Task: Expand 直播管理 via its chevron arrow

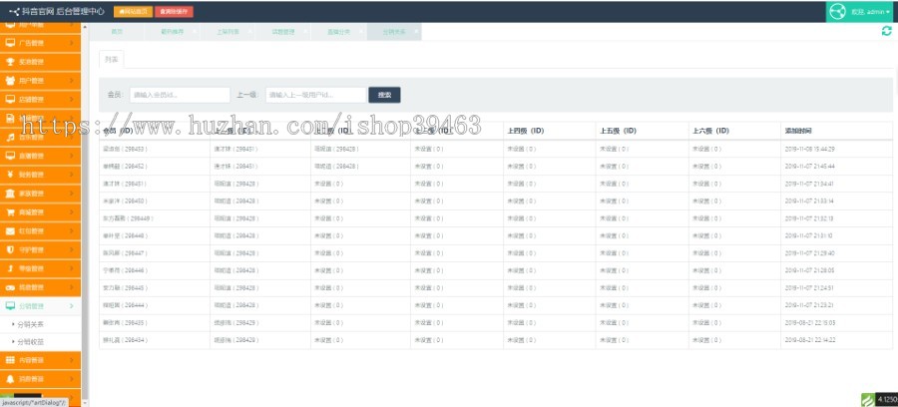Action: click(x=71, y=156)
